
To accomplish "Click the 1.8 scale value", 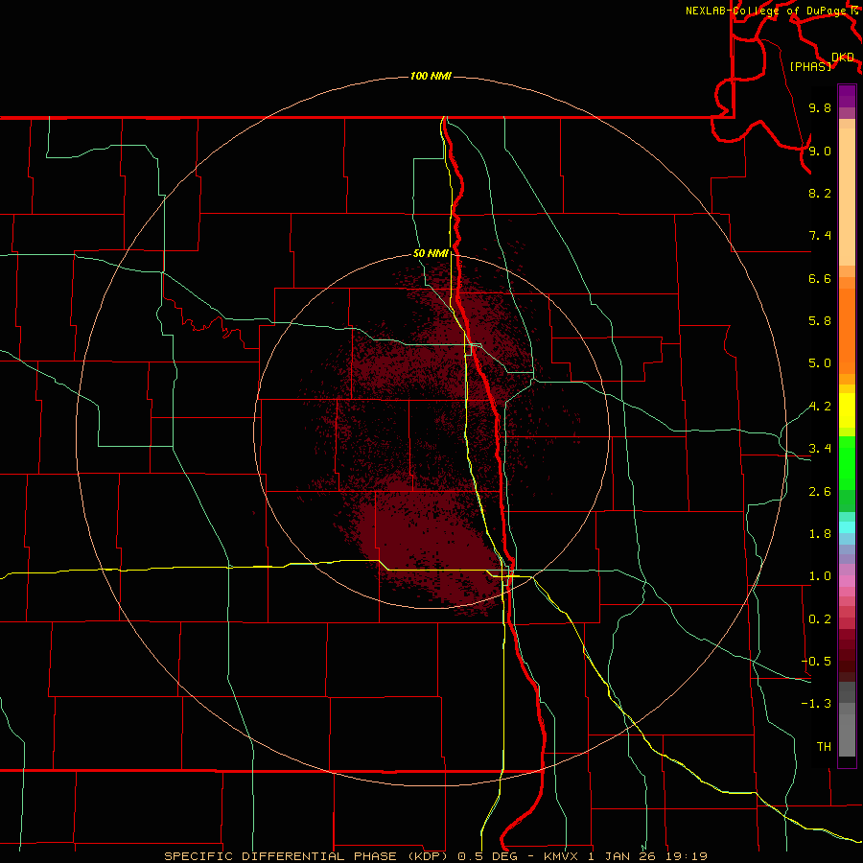I will coord(820,534).
